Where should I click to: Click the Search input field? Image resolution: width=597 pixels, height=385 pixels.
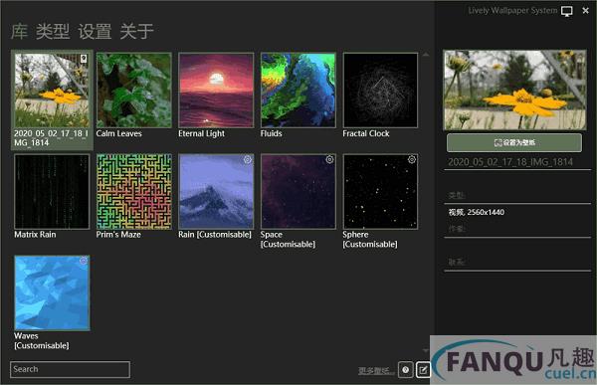(x=70, y=369)
